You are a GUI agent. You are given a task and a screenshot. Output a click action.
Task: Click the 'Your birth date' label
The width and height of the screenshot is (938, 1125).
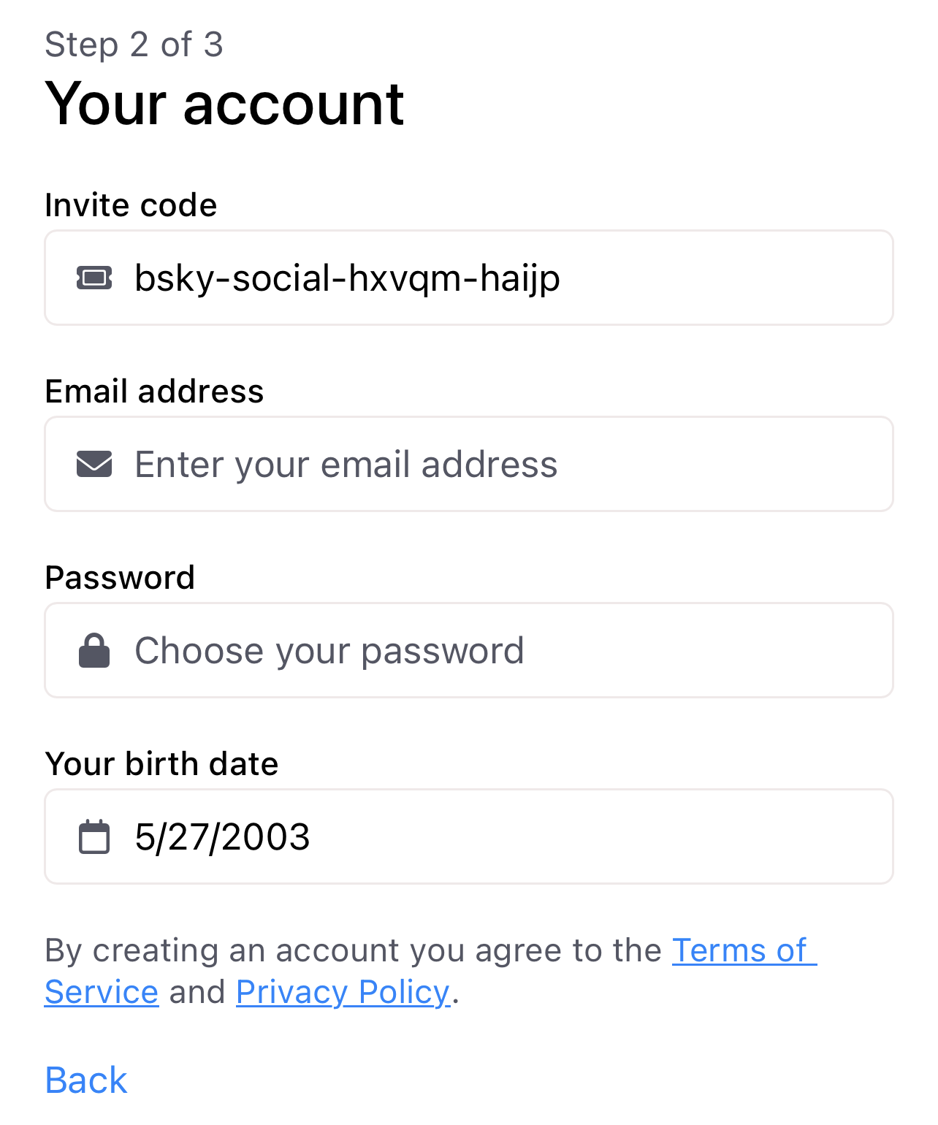coord(161,764)
